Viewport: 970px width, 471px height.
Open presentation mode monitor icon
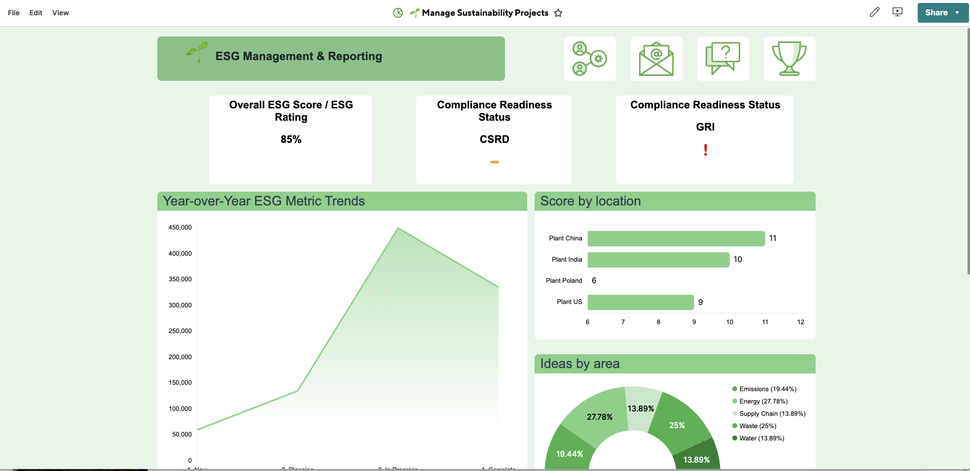pos(898,12)
